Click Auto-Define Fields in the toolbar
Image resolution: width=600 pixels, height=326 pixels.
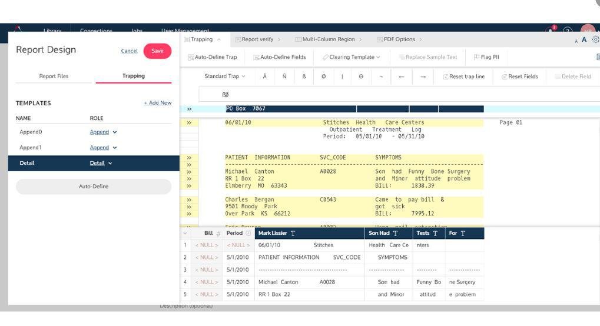click(x=280, y=57)
